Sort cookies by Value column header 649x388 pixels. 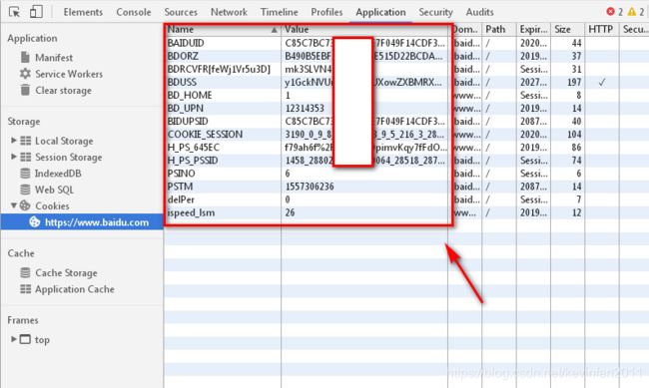click(364, 29)
